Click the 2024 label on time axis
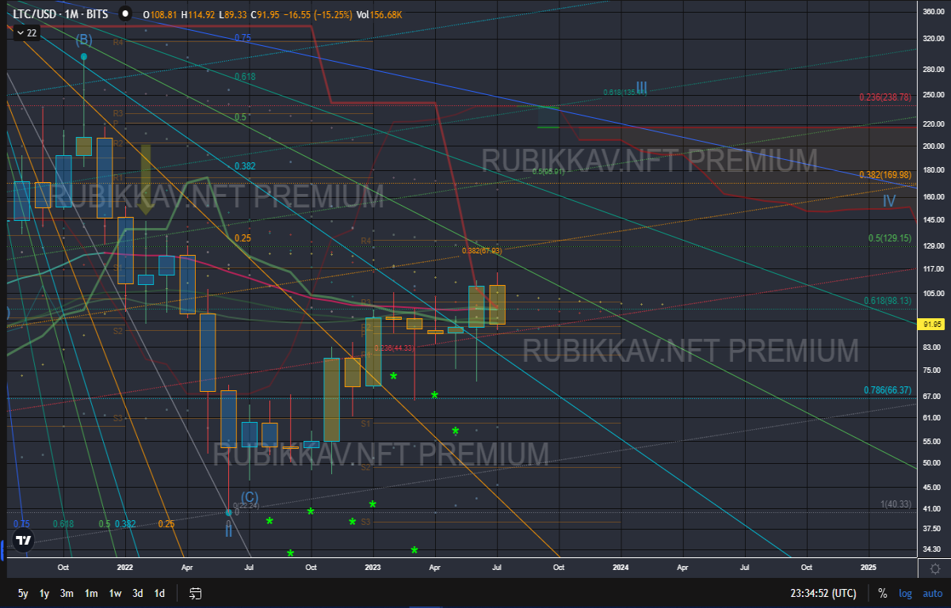This screenshot has height=608, width=951. click(621, 568)
